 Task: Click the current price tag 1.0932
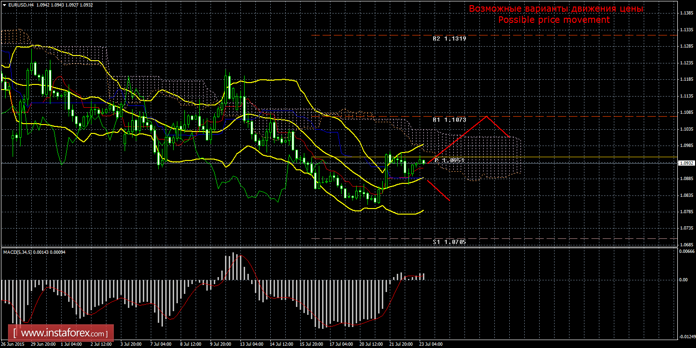coord(685,163)
